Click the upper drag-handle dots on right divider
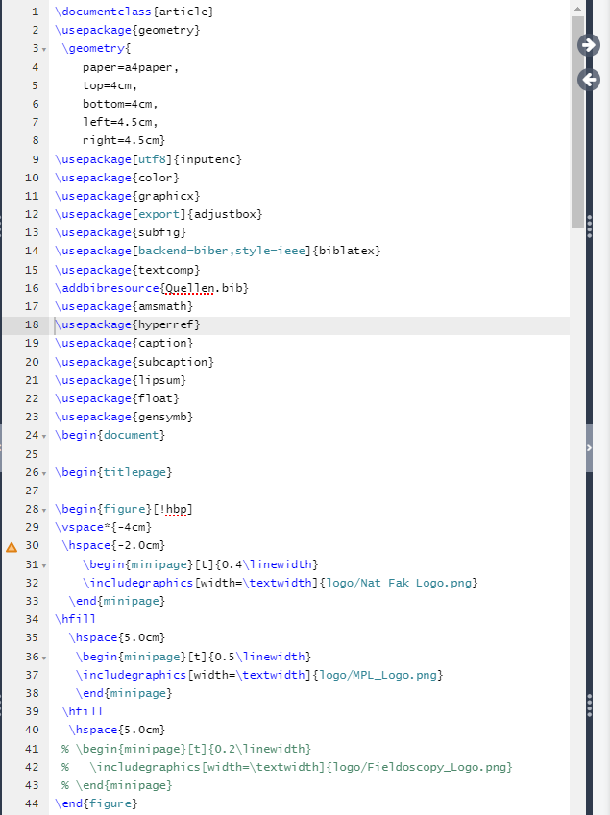The image size is (610, 815). [x=589, y=227]
